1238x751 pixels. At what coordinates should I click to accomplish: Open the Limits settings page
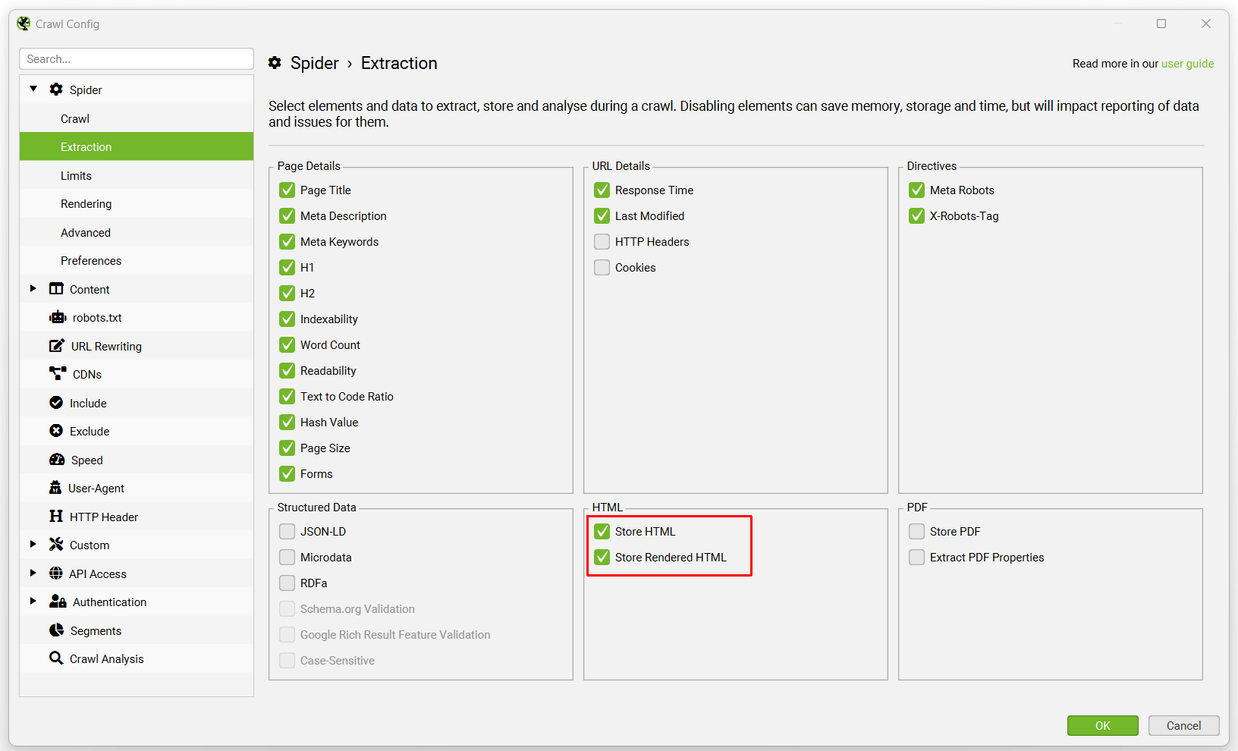click(x=137, y=175)
